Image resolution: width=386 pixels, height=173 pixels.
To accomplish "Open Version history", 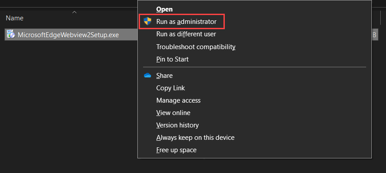I will tap(178, 125).
